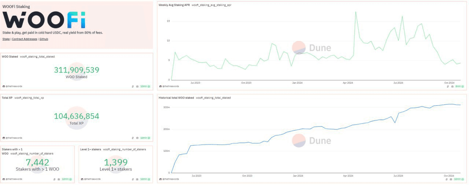Click the '300m' axis label on Historical chart

coord(167,107)
